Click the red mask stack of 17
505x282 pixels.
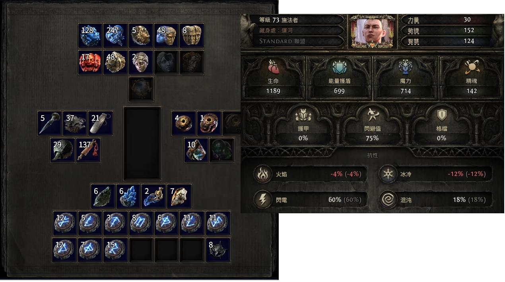pyautogui.click(x=90, y=62)
